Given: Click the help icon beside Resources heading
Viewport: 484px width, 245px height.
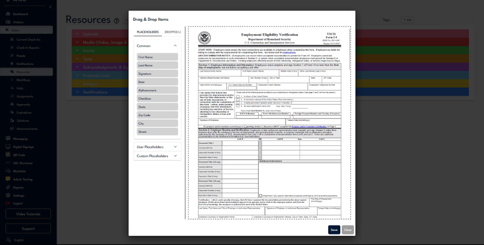Looking at the screenshot, I should tap(117, 21).
